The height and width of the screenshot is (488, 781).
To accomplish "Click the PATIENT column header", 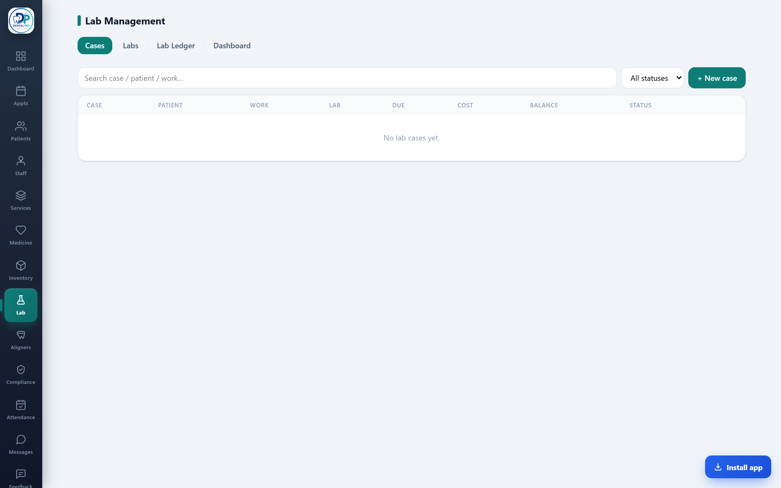I will pyautogui.click(x=170, y=105).
